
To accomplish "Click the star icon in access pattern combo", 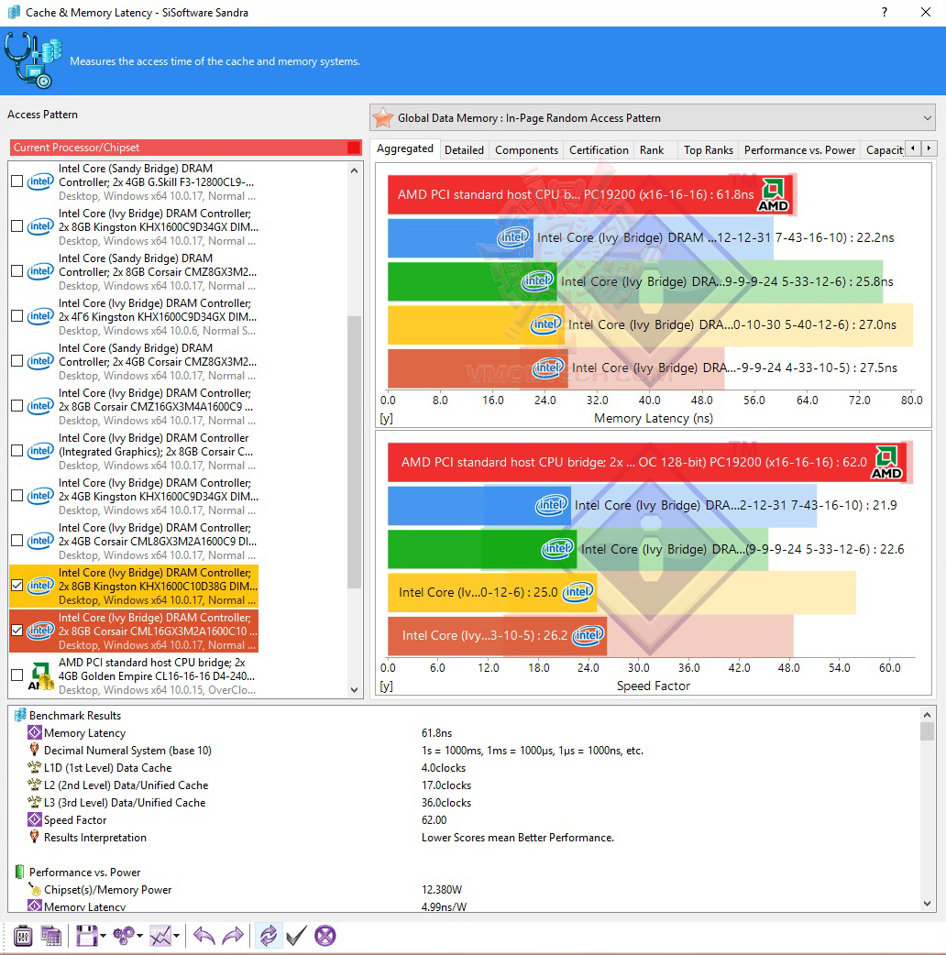I will click(x=383, y=117).
